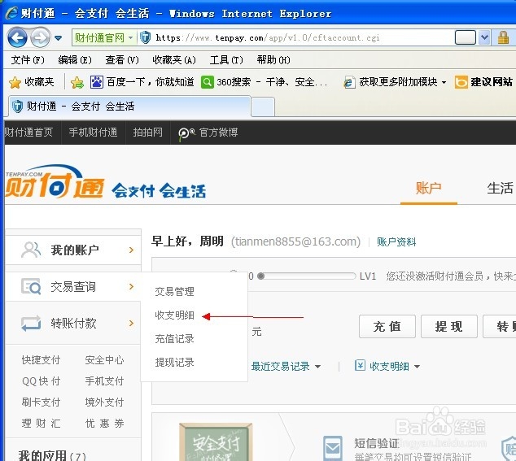The image size is (516, 461).
Task: Open the 理财汇 link
Action: coord(41,423)
